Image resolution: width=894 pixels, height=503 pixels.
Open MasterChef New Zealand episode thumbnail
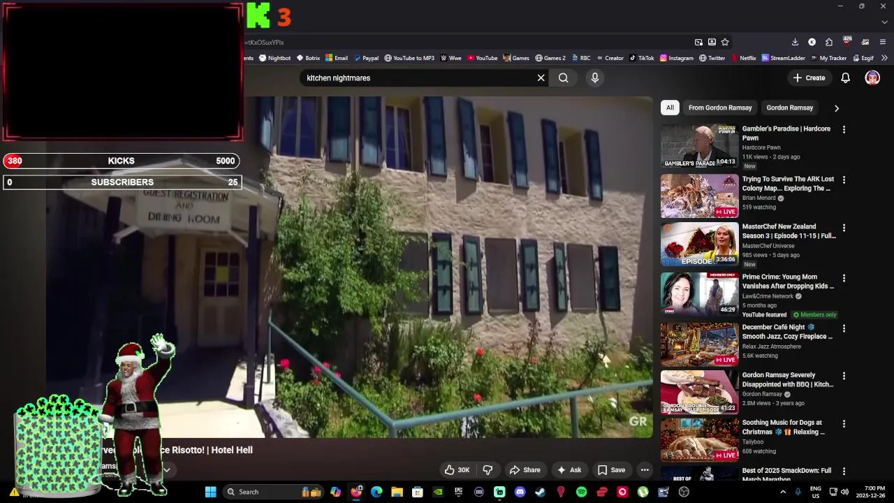point(699,244)
